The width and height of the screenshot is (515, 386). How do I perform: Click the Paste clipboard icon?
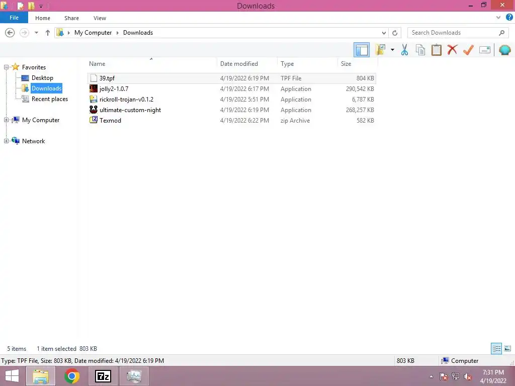point(436,50)
